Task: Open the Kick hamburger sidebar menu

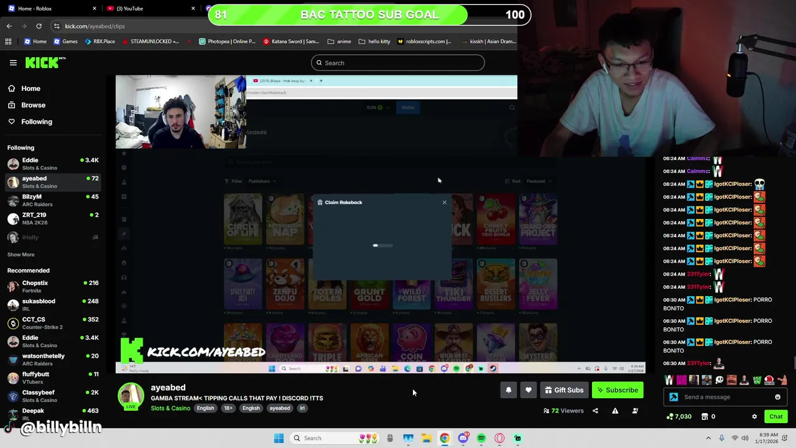Action: click(13, 63)
